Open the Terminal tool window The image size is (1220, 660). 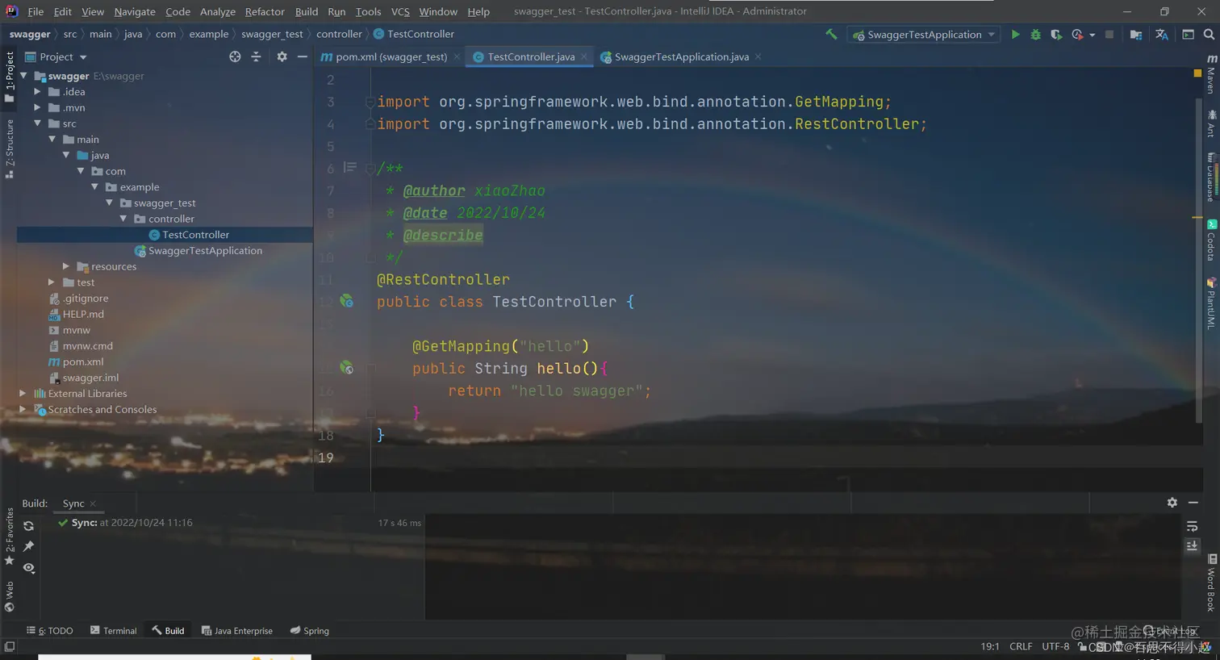(x=114, y=631)
